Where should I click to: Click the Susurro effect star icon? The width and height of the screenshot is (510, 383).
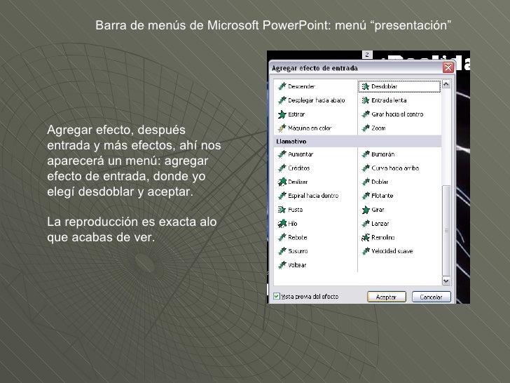point(282,251)
